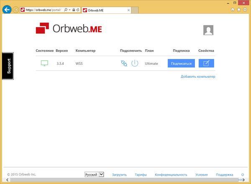The width and height of the screenshot is (251, 184).
Task: Click the Подписка column header
Action: click(181, 51)
